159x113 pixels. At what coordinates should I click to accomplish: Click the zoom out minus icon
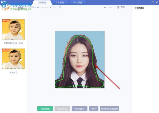point(35,7)
